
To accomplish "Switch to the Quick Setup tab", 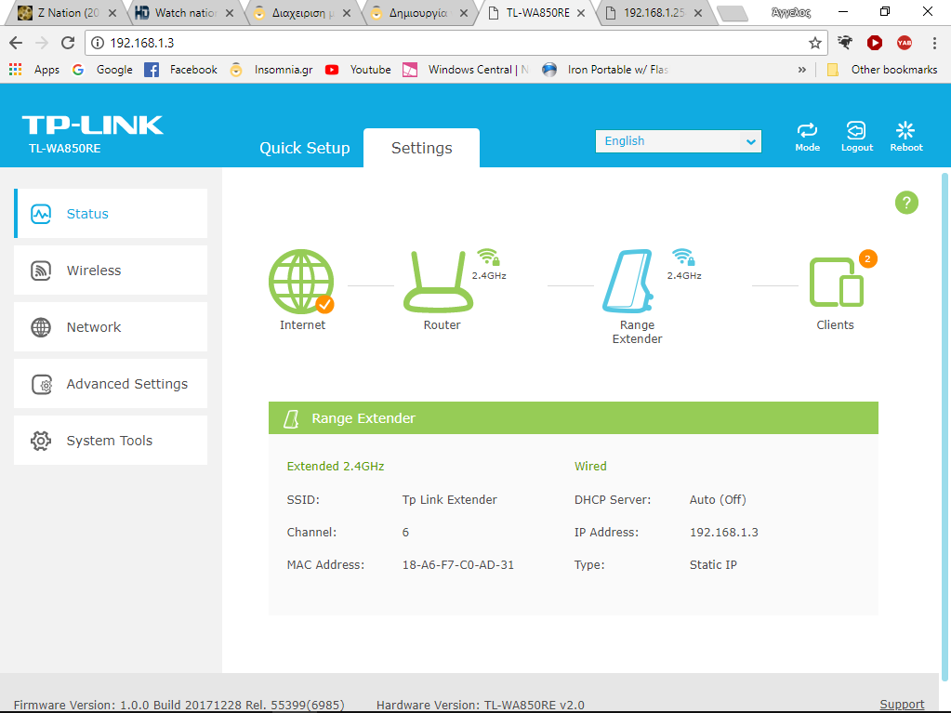I will coord(305,148).
